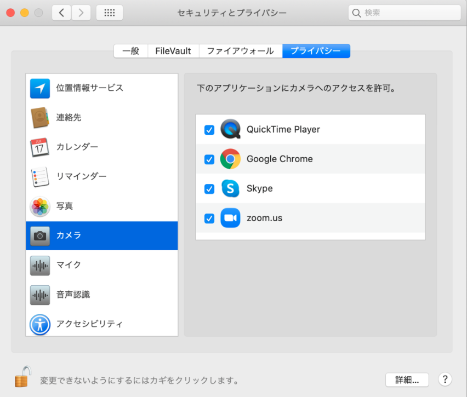Select the 写真 (Photos) icon
Image resolution: width=467 pixels, height=397 pixels.
click(39, 206)
